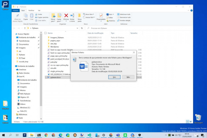Open the Partilhar ribbon tab
The image size is (207, 138).
click(x=31, y=10)
